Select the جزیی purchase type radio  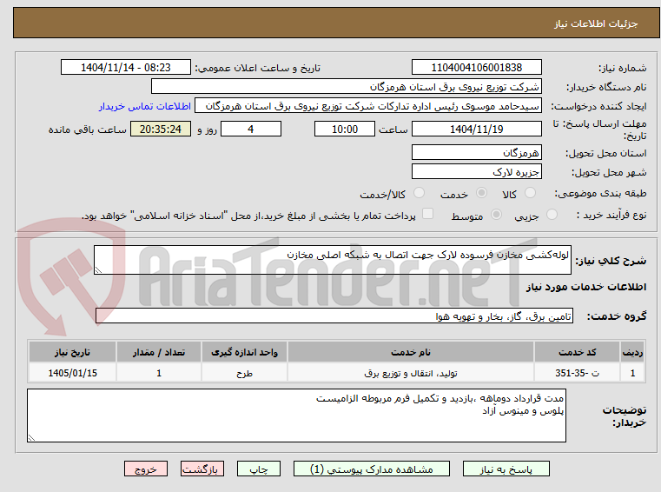(x=552, y=215)
